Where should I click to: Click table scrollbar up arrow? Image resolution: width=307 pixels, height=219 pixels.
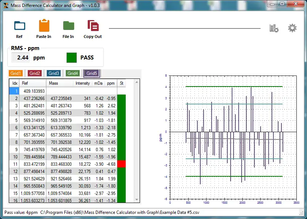pyautogui.click(x=137, y=82)
